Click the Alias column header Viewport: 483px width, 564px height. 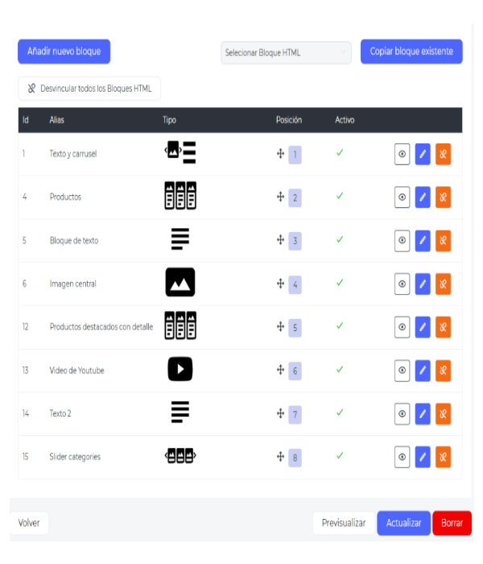click(x=57, y=120)
